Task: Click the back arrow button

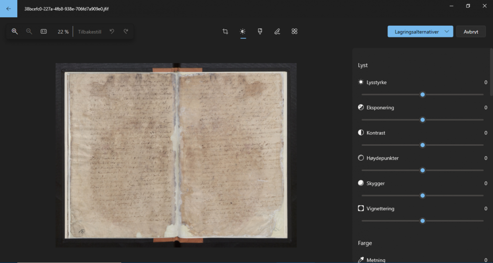Action: pyautogui.click(x=8, y=8)
